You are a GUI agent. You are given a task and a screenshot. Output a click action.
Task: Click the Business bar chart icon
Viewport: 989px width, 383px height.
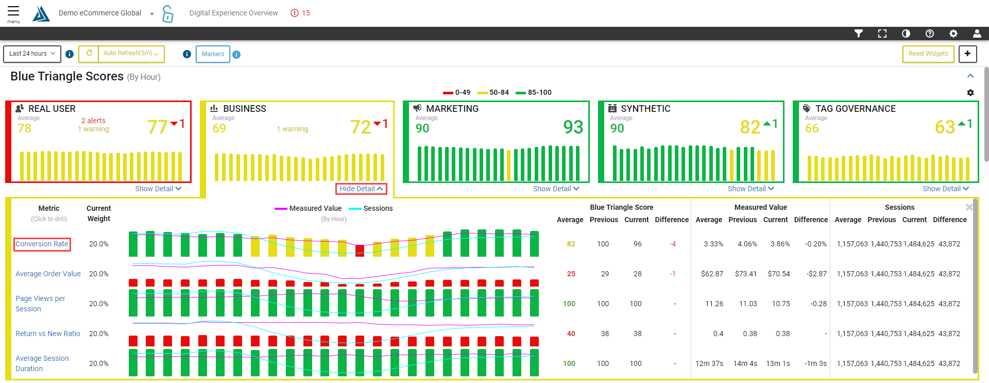pos(214,108)
